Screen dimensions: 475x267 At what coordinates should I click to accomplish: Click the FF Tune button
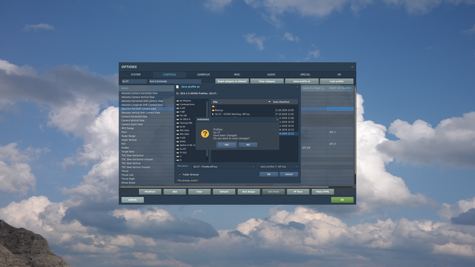coord(298,191)
